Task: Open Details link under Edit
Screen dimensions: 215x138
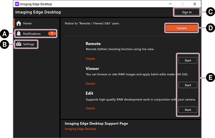Action: pos(91,108)
